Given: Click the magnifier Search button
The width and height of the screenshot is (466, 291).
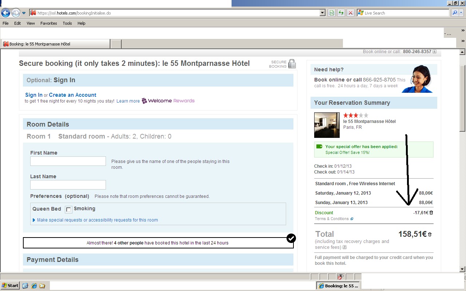Looking at the screenshot, I should coord(455,13).
